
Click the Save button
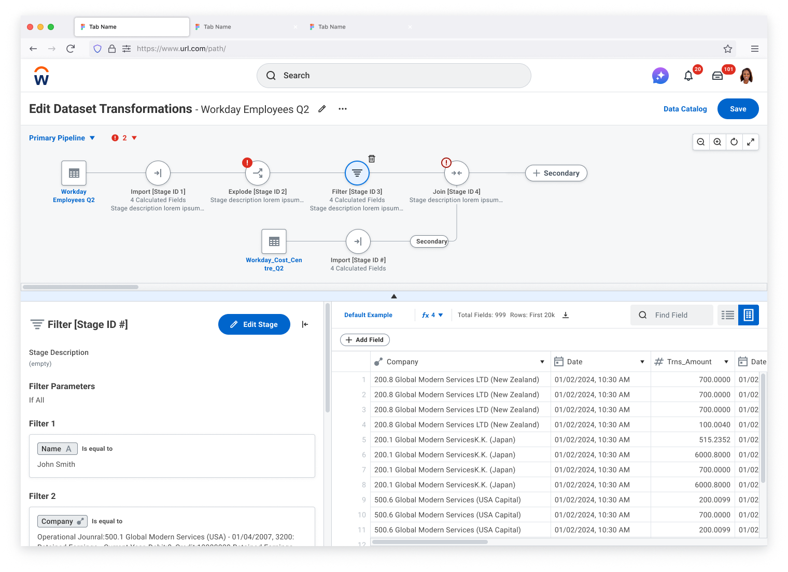[x=738, y=109]
